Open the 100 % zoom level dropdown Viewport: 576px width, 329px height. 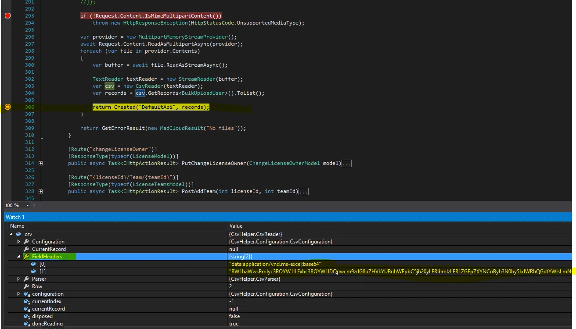pos(28,205)
